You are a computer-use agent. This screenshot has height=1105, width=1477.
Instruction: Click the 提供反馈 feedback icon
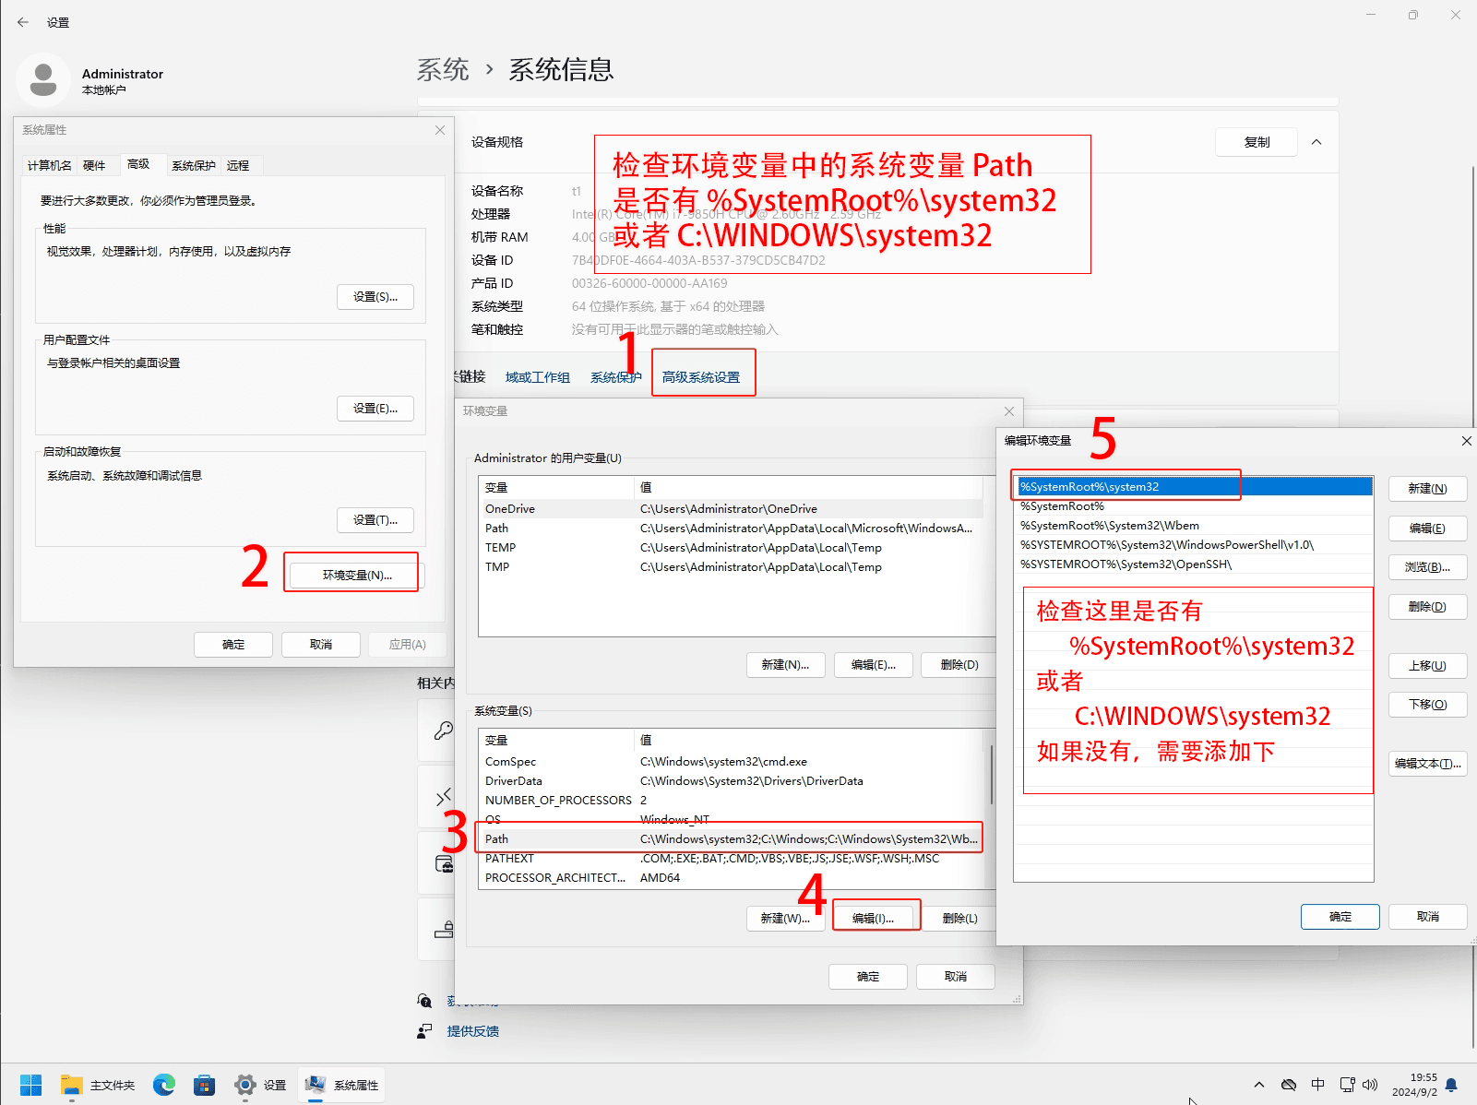pyautogui.click(x=424, y=1031)
